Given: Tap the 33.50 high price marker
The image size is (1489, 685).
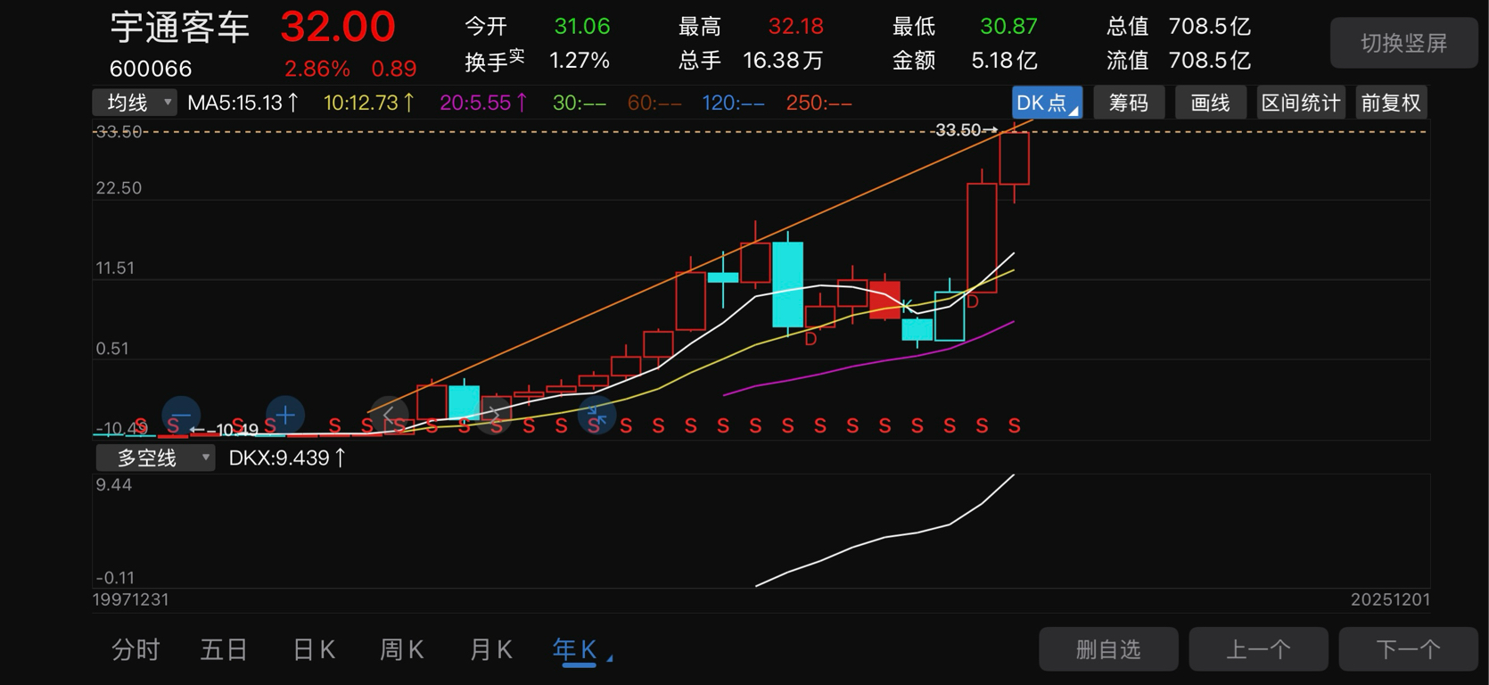Looking at the screenshot, I should click(966, 130).
